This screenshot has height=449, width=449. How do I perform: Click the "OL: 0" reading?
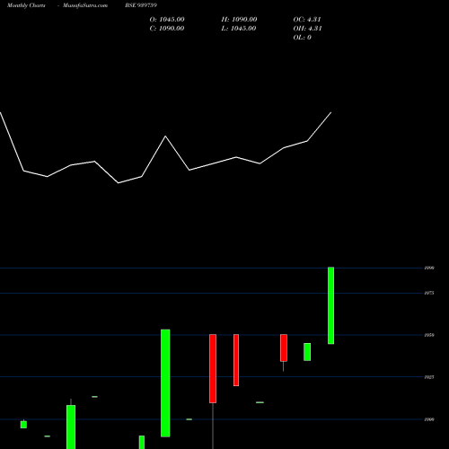(302, 38)
